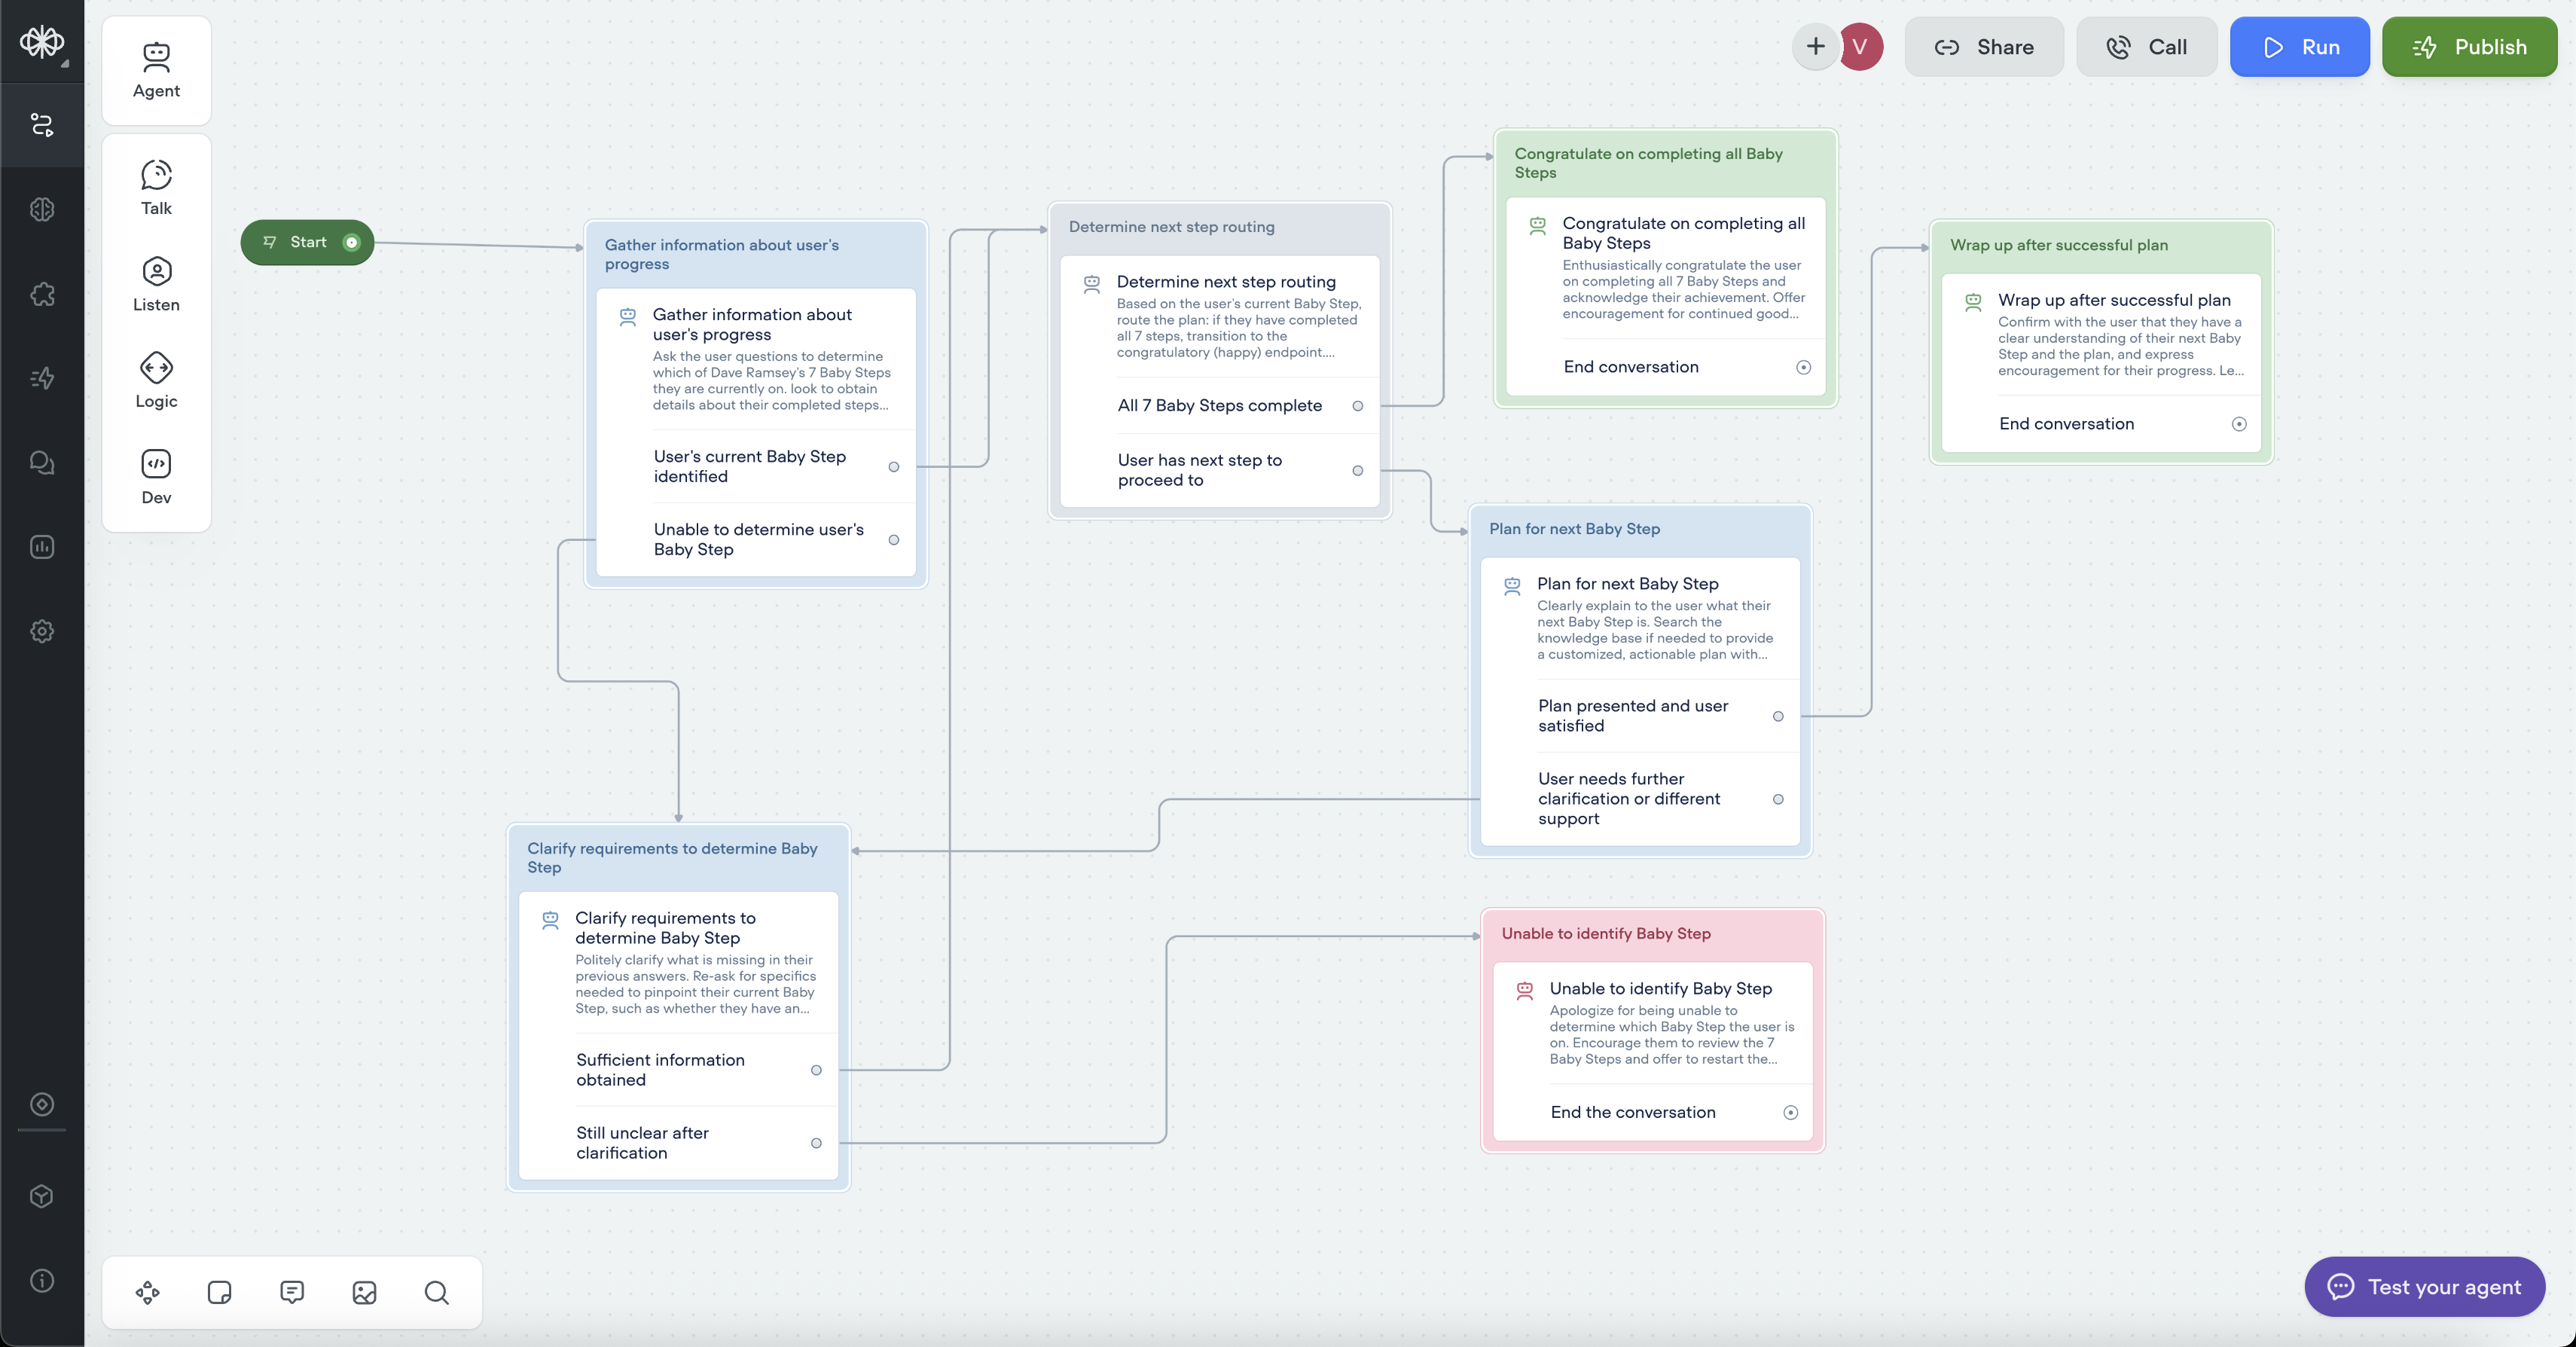The height and width of the screenshot is (1347, 2576).
Task: Select the Dev step tool
Action: (x=156, y=477)
